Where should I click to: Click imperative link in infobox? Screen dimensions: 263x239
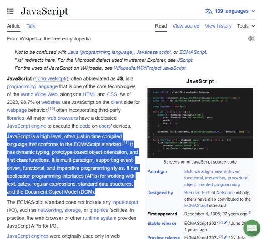[215, 178]
